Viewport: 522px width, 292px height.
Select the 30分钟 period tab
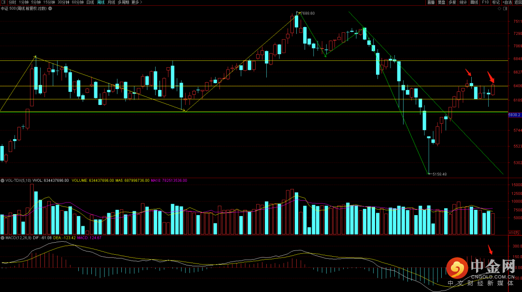click(x=63, y=2)
